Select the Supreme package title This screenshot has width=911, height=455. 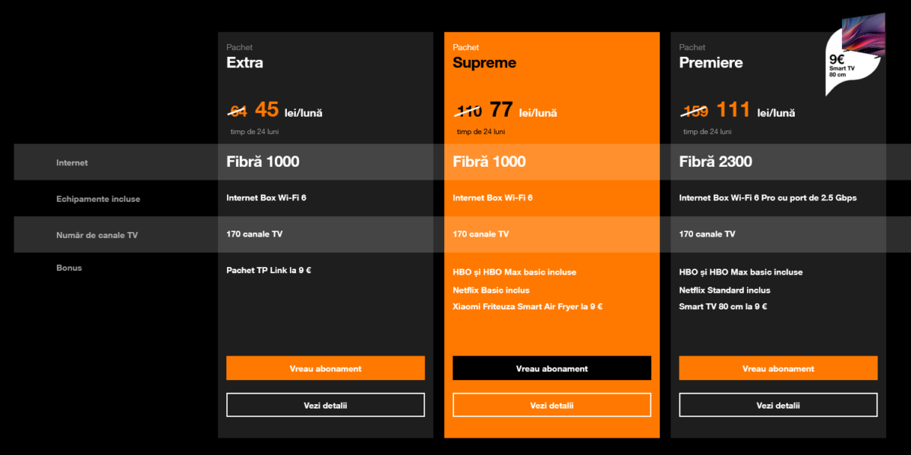pyautogui.click(x=484, y=63)
